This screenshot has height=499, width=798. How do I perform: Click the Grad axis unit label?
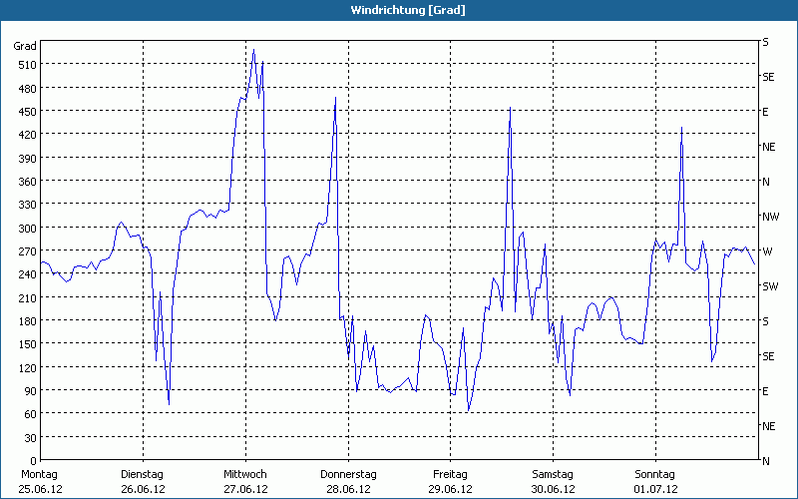(x=25, y=46)
